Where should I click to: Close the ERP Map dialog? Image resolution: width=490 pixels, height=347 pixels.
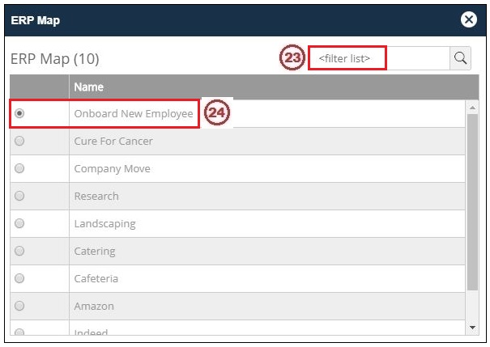467,20
